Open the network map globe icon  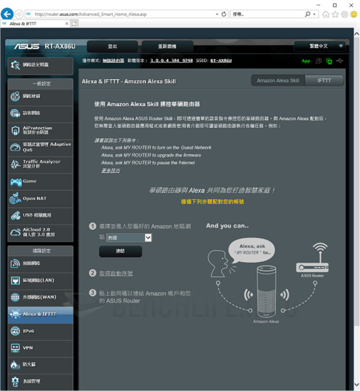click(x=15, y=96)
